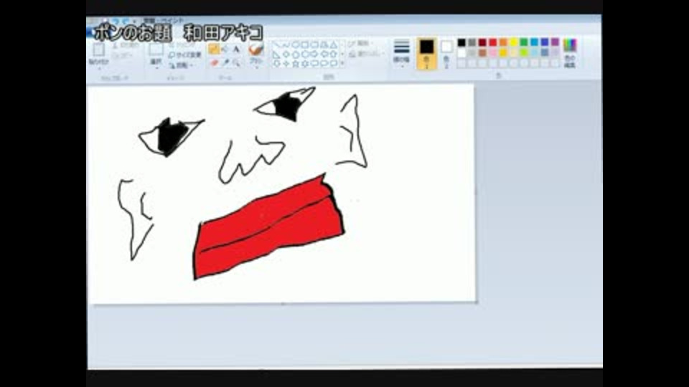Pick the green palette swatch
Image resolution: width=689 pixels, height=387 pixels.
pyautogui.click(x=524, y=42)
